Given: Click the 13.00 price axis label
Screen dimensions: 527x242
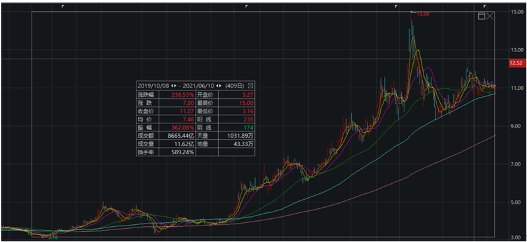Looking at the screenshot, I should pos(516,50).
